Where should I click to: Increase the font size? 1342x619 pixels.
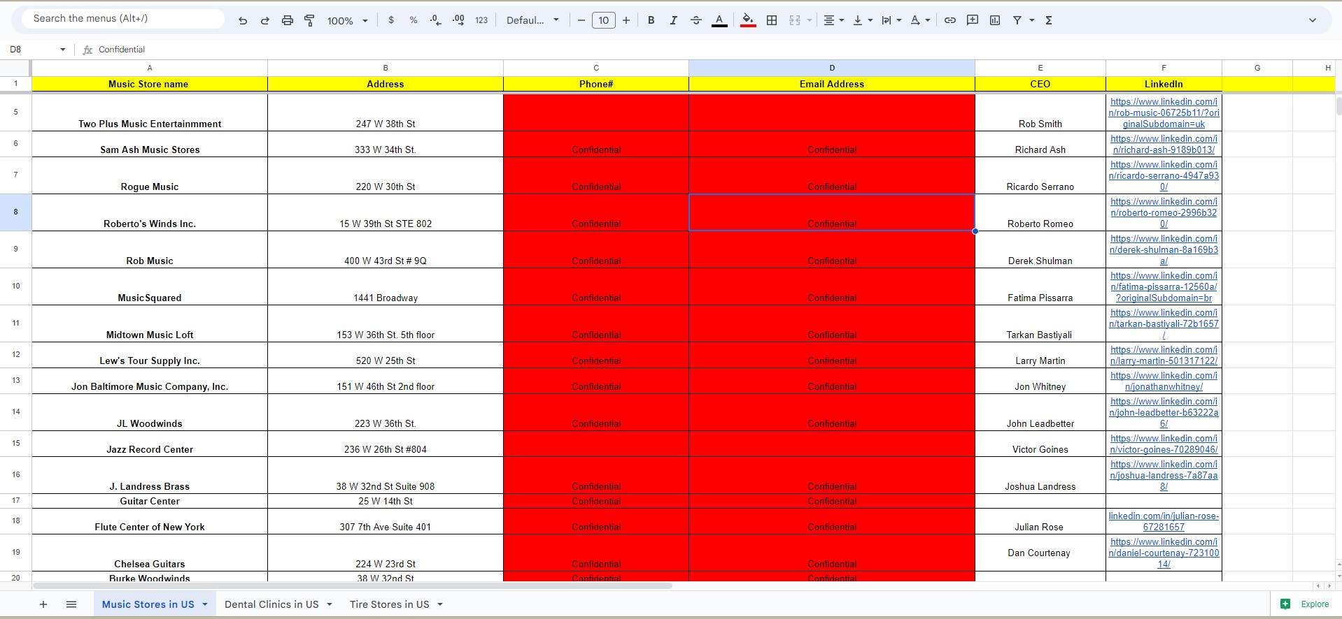626,20
